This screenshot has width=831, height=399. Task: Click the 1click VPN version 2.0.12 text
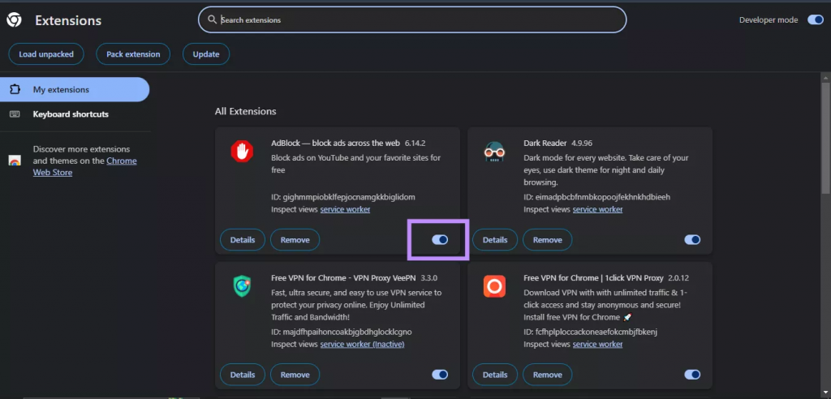point(678,277)
